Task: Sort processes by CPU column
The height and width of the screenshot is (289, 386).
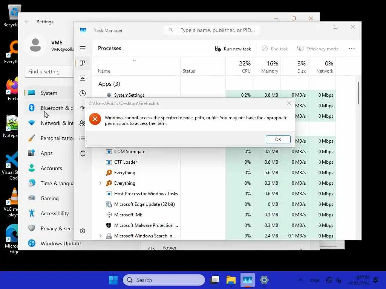Action: click(x=239, y=66)
